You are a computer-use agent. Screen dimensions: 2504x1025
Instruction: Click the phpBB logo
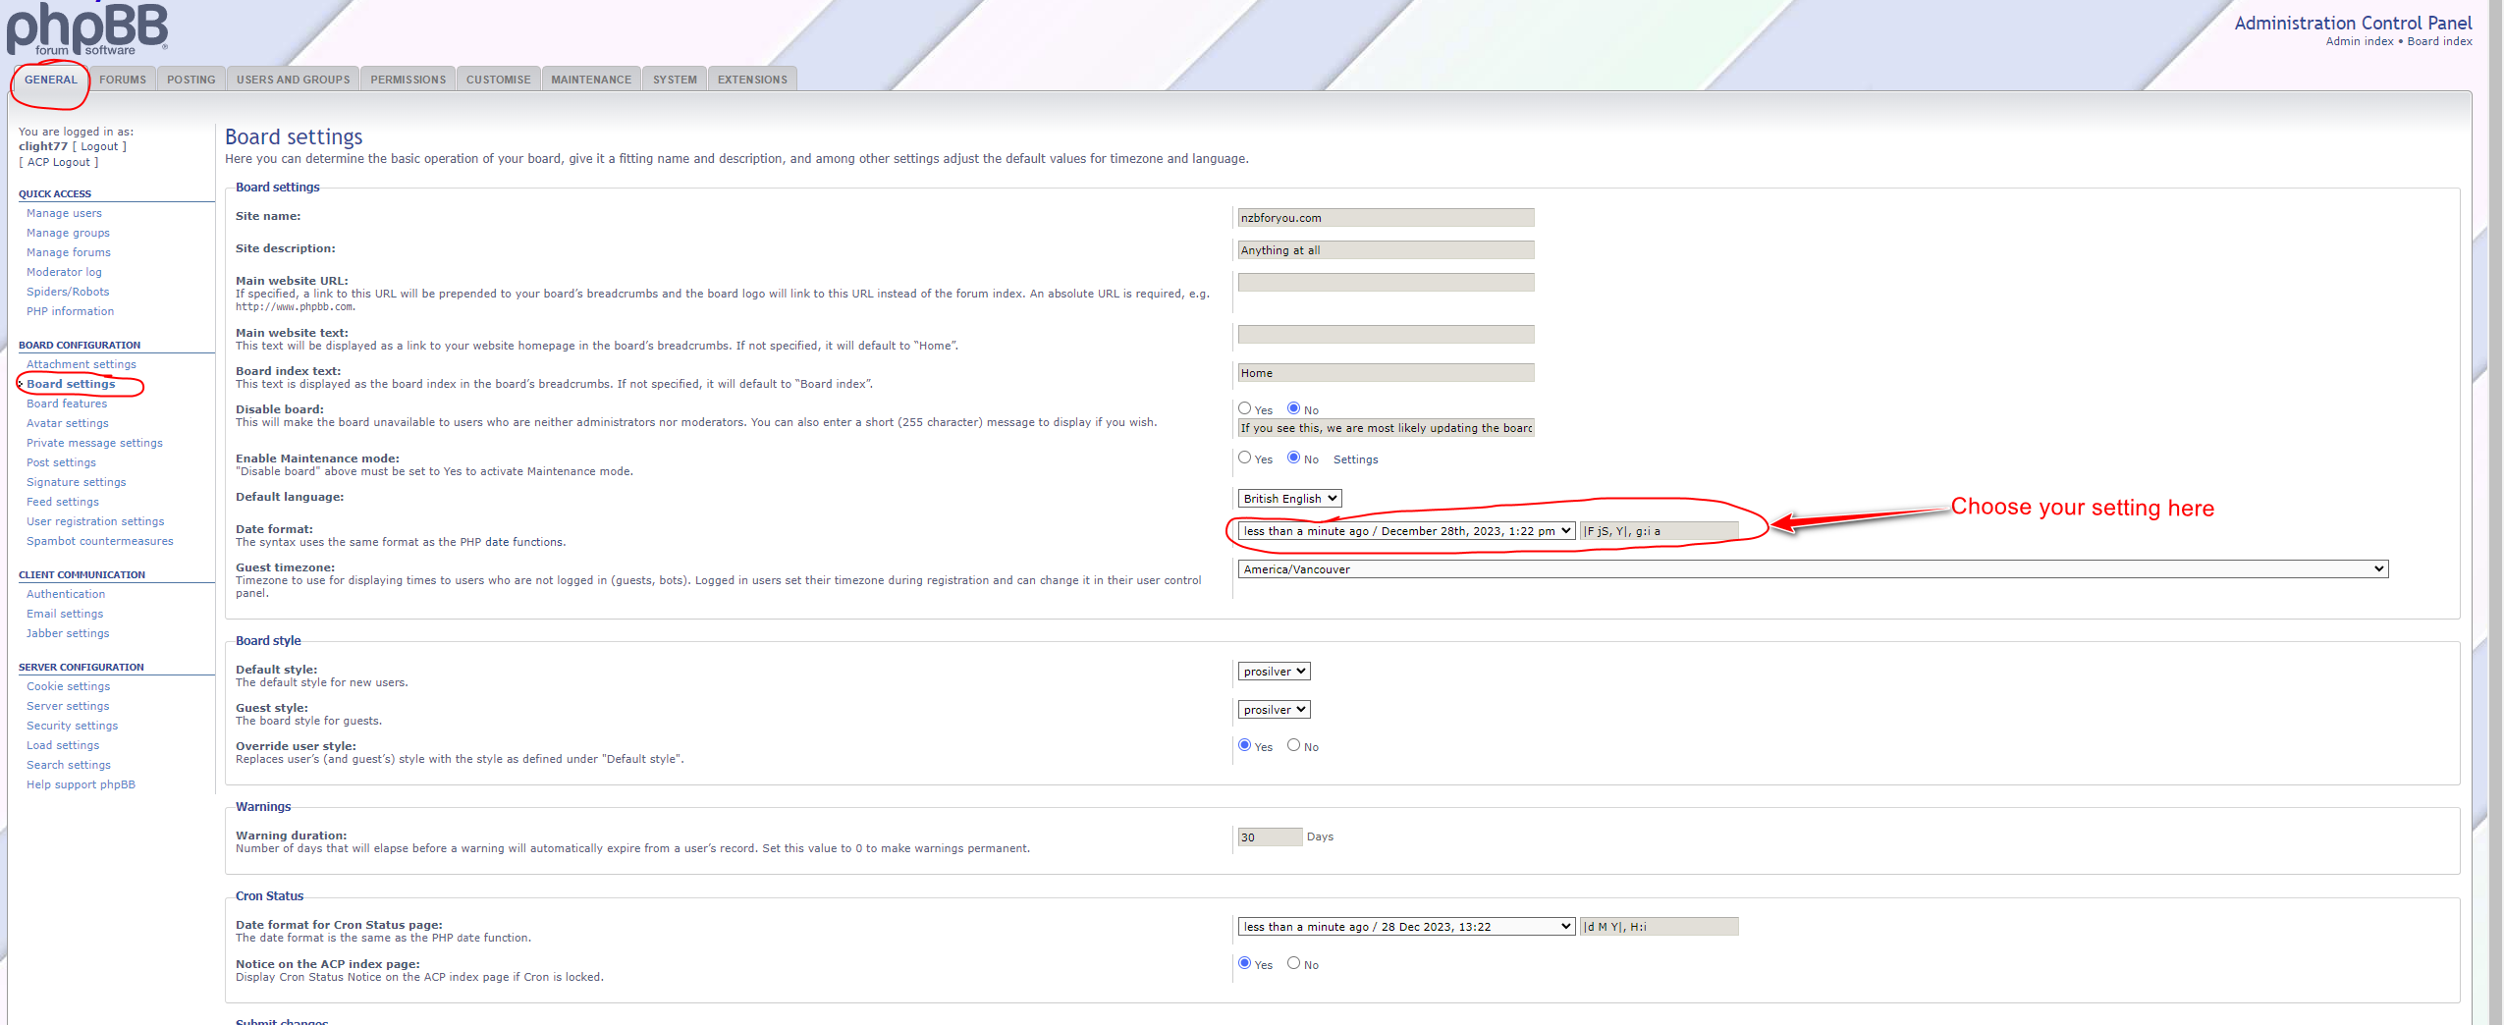pyautogui.click(x=87, y=28)
